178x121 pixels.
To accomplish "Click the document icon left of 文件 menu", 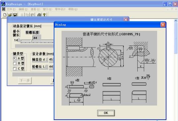I will click(x=4, y=9).
